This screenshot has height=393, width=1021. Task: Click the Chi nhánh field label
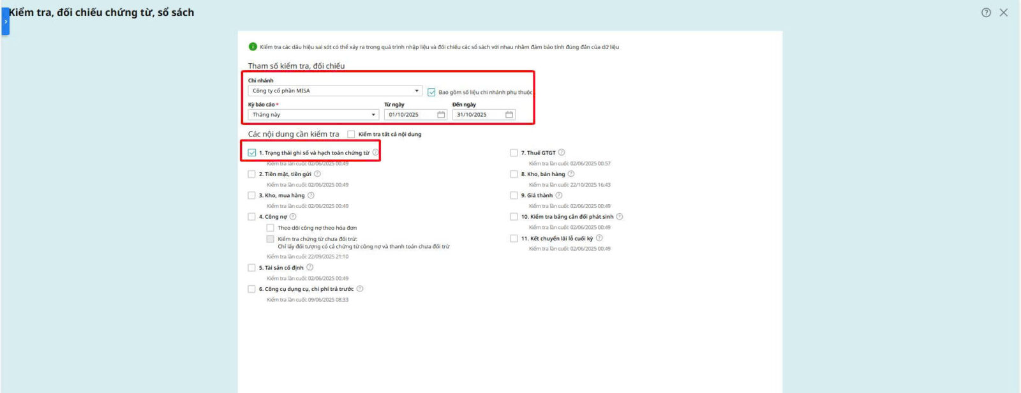pyautogui.click(x=260, y=80)
